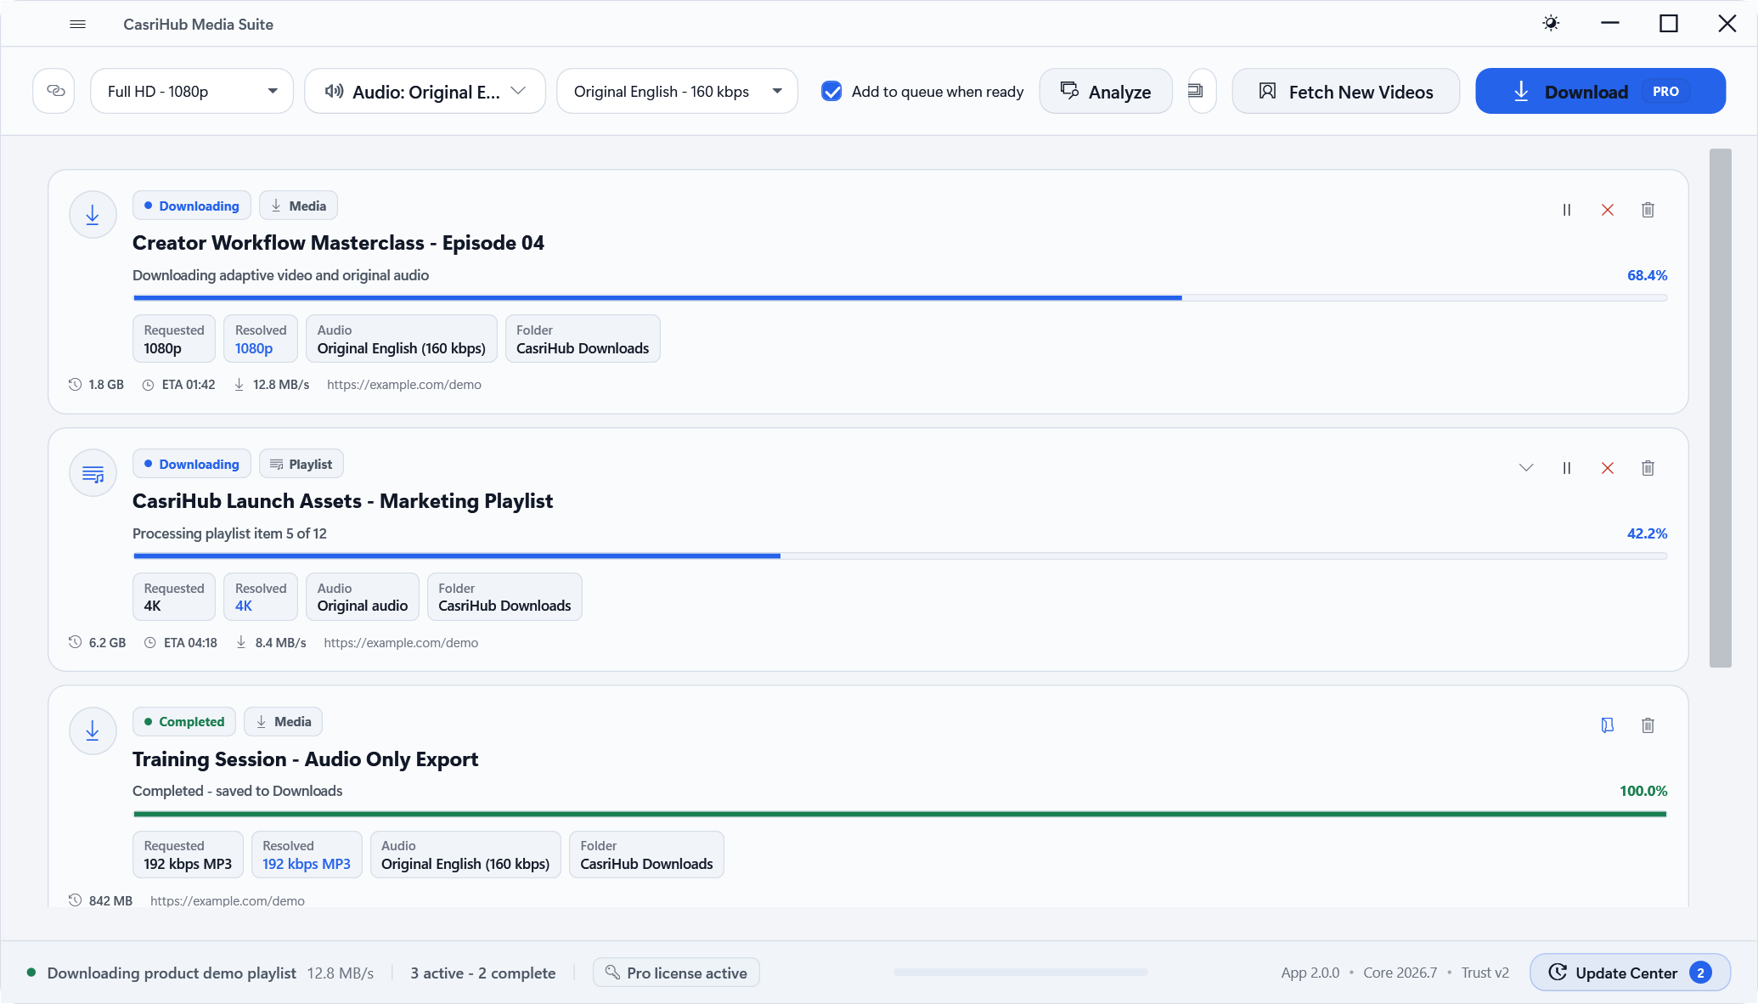The width and height of the screenshot is (1758, 1004).
Task: Open the Audio: Original E... dropdown
Action: point(425,91)
